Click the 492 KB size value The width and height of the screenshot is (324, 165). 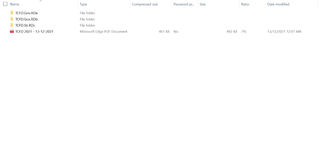pyautogui.click(x=232, y=31)
